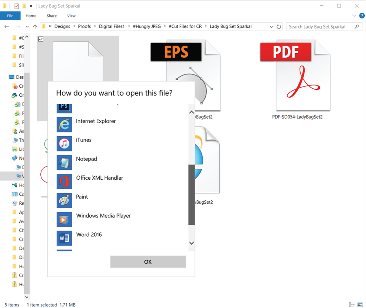Image resolution: width=366 pixels, height=308 pixels.
Task: Select Network item in navigation pane
Action: coord(18,158)
